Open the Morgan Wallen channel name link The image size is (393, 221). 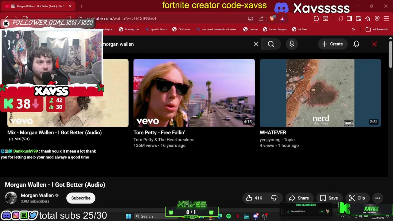click(x=37, y=195)
